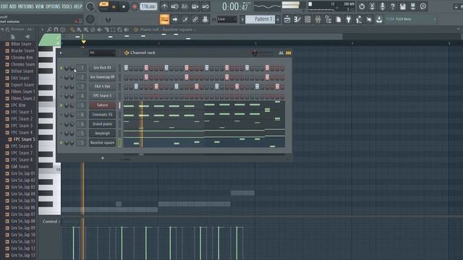The height and width of the screenshot is (260, 463).
Task: Mute the Bassline square channel
Action: click(61, 143)
